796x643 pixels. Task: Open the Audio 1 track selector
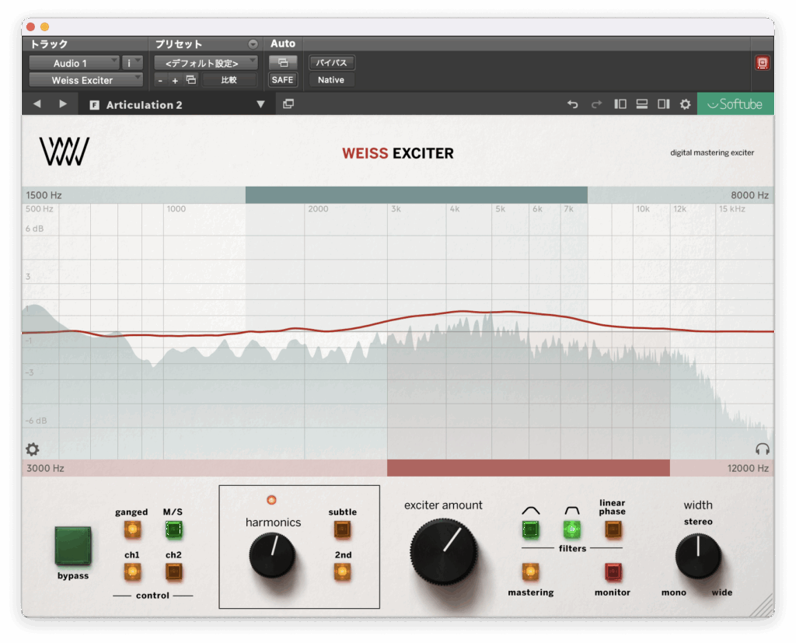click(x=74, y=63)
